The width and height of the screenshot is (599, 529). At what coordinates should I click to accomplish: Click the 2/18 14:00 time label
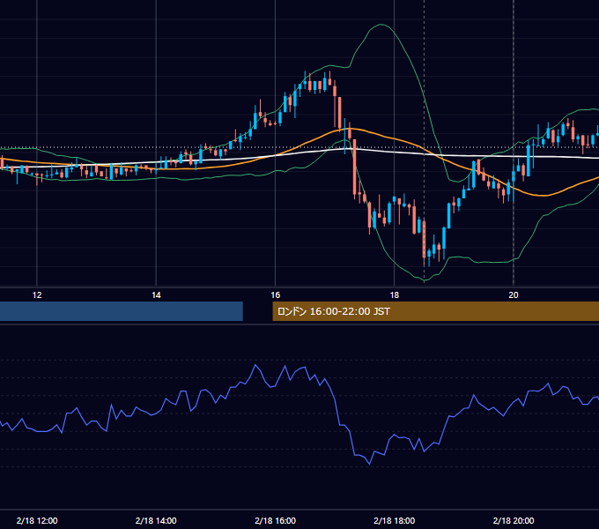[x=156, y=520]
